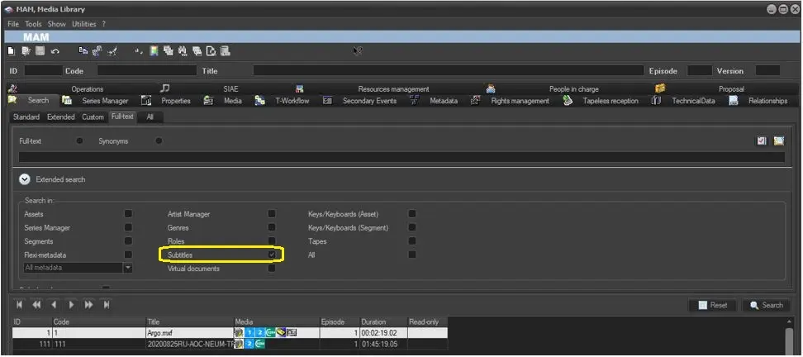Click the red checkmark icon by full-text field

click(x=762, y=141)
